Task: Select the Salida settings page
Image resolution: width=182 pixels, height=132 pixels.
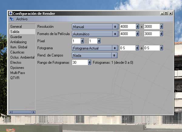Action: tap(22, 31)
